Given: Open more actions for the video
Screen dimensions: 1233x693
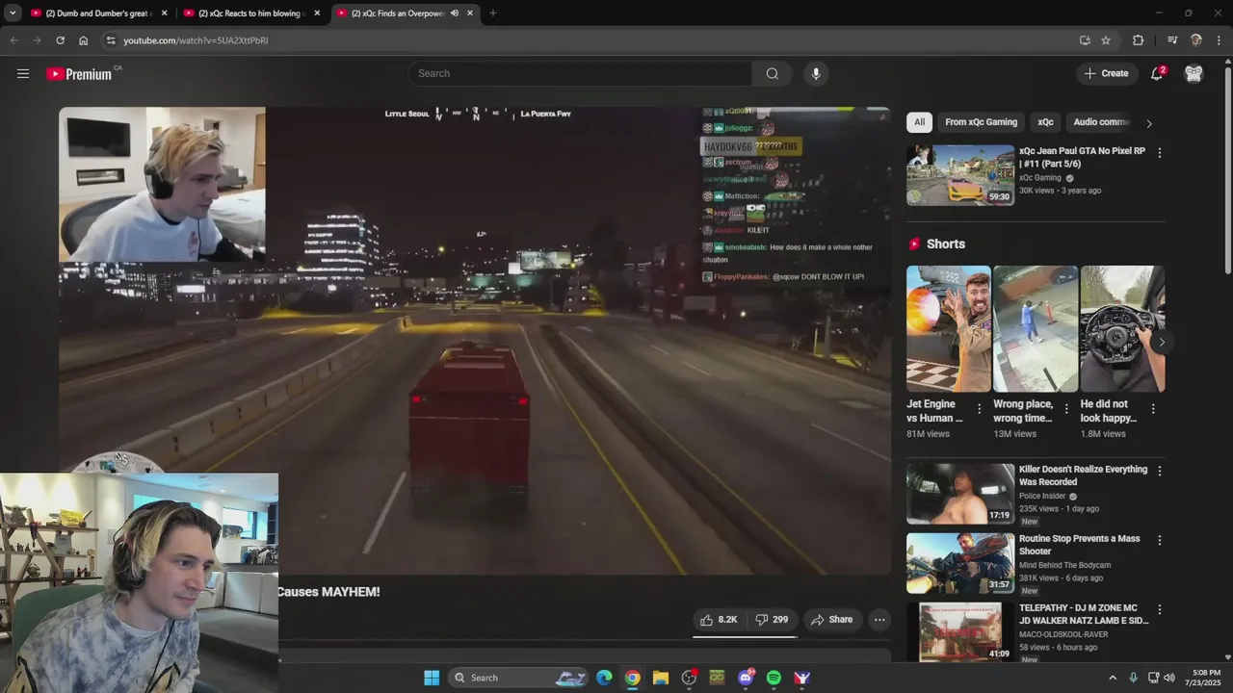Looking at the screenshot, I should coord(879,620).
